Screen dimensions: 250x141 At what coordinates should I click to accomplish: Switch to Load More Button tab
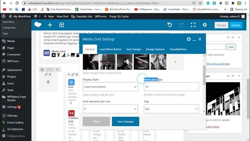pos(111,49)
